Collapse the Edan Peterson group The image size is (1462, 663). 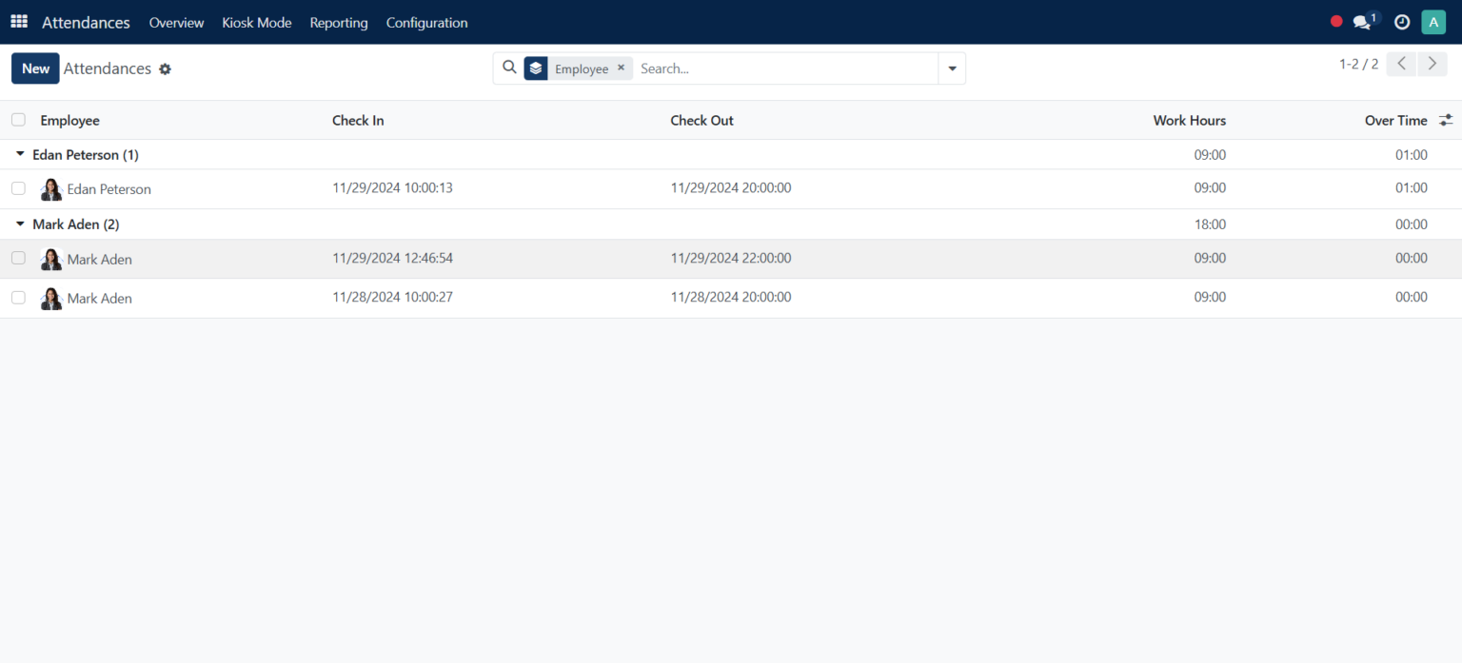pos(19,154)
